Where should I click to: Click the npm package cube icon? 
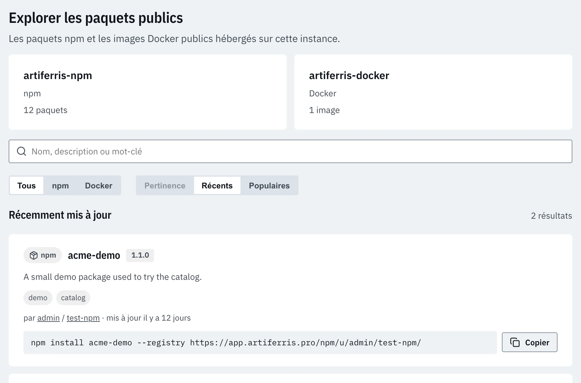[33, 255]
